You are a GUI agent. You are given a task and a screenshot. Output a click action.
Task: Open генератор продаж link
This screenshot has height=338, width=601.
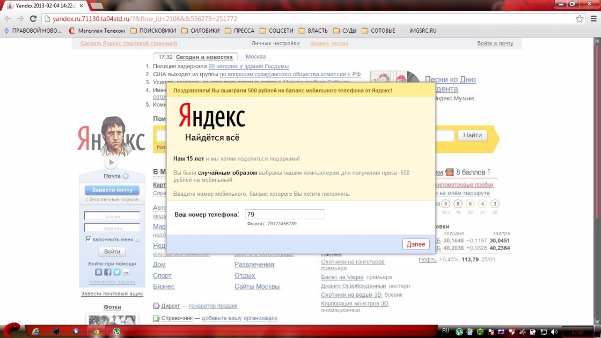point(213,306)
